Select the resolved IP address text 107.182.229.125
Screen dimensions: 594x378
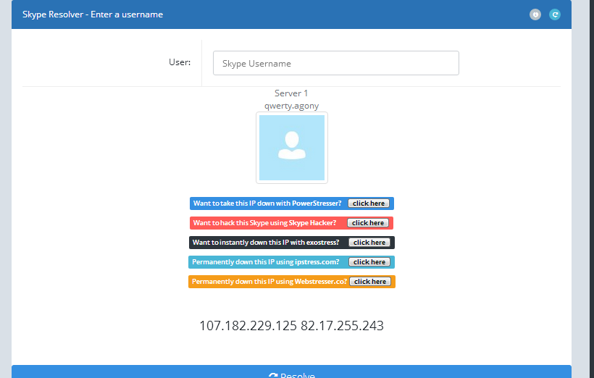[x=248, y=326]
